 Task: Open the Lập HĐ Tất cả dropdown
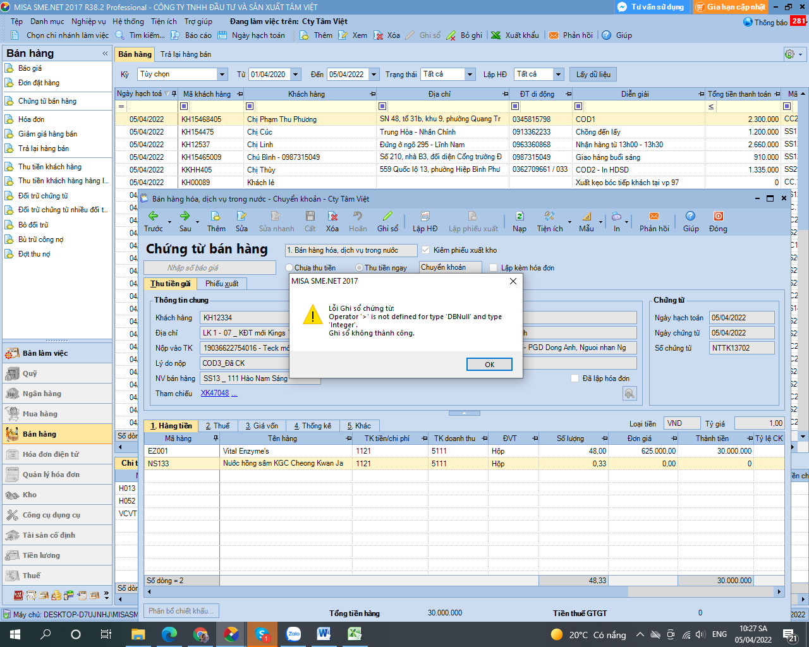pyautogui.click(x=558, y=75)
